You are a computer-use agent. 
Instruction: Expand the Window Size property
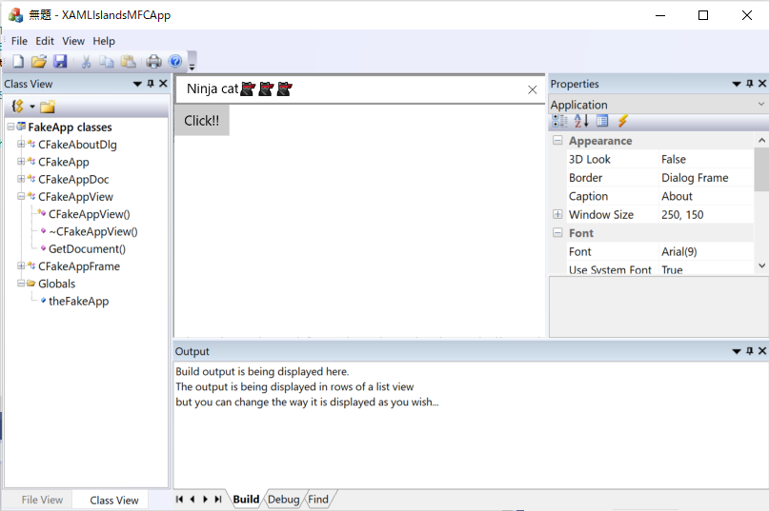557,214
